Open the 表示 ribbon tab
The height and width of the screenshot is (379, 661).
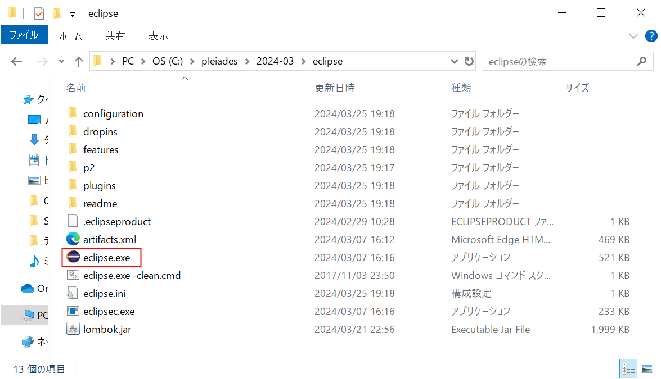click(159, 36)
